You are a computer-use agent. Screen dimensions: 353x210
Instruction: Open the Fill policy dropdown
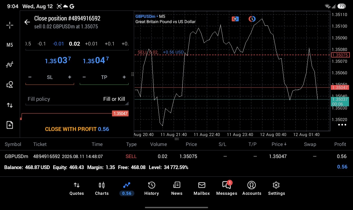[77, 99]
